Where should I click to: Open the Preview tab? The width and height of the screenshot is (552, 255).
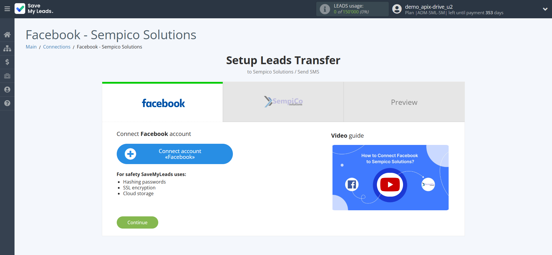tap(404, 102)
